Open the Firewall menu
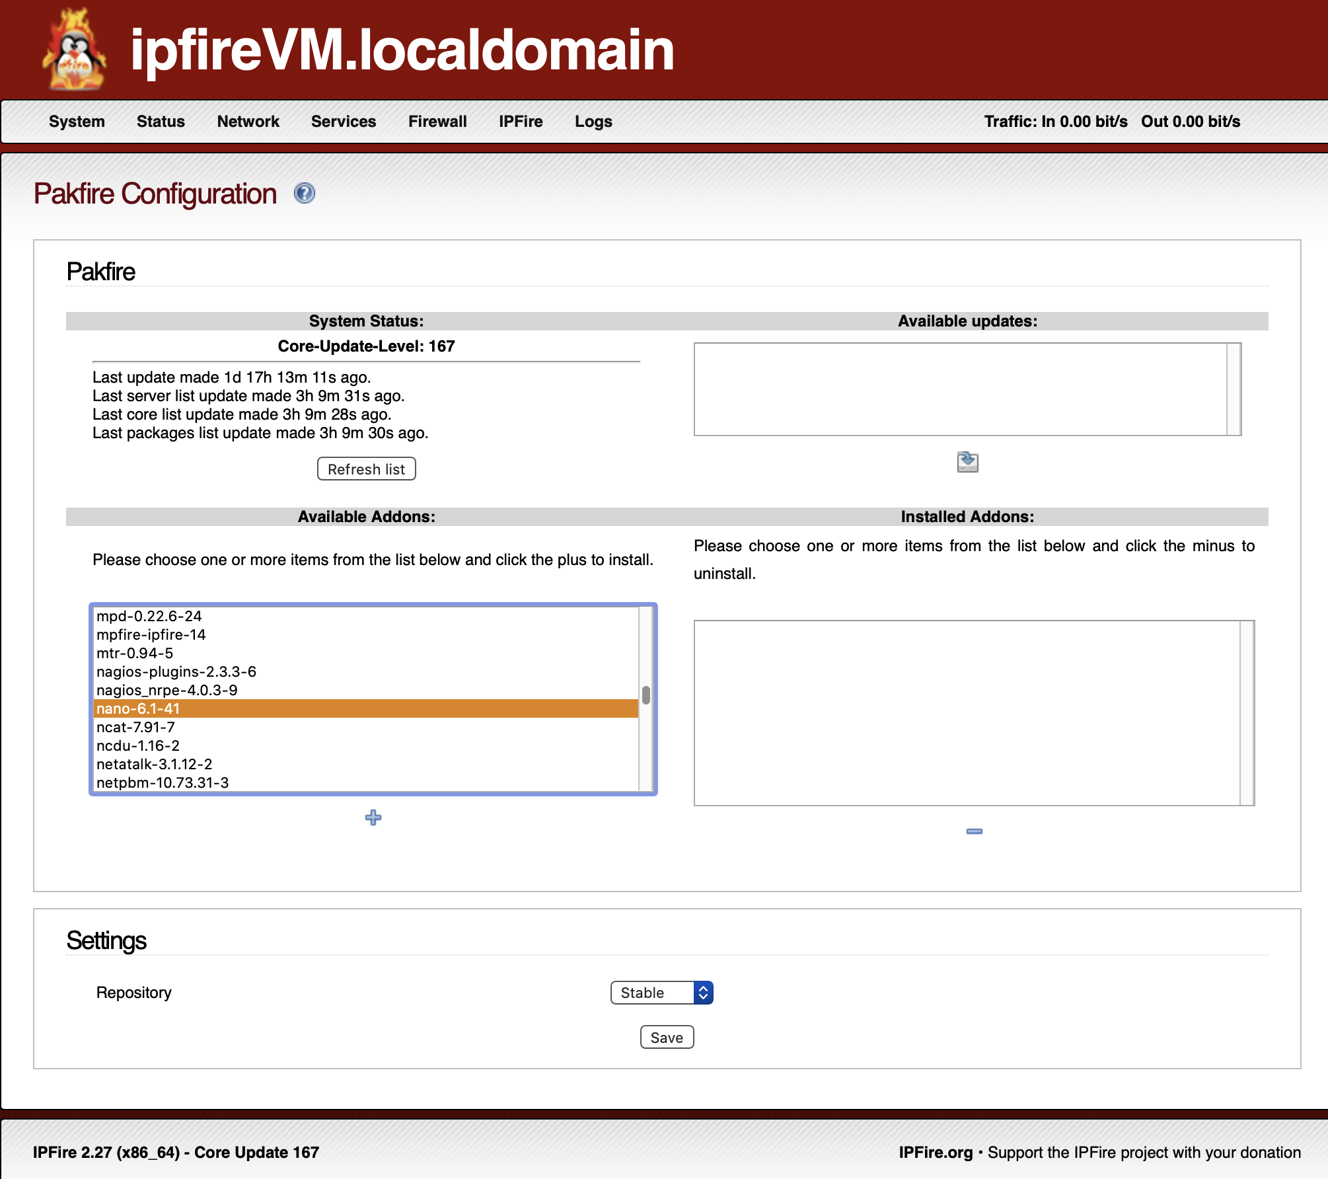The width and height of the screenshot is (1328, 1179). [437, 122]
